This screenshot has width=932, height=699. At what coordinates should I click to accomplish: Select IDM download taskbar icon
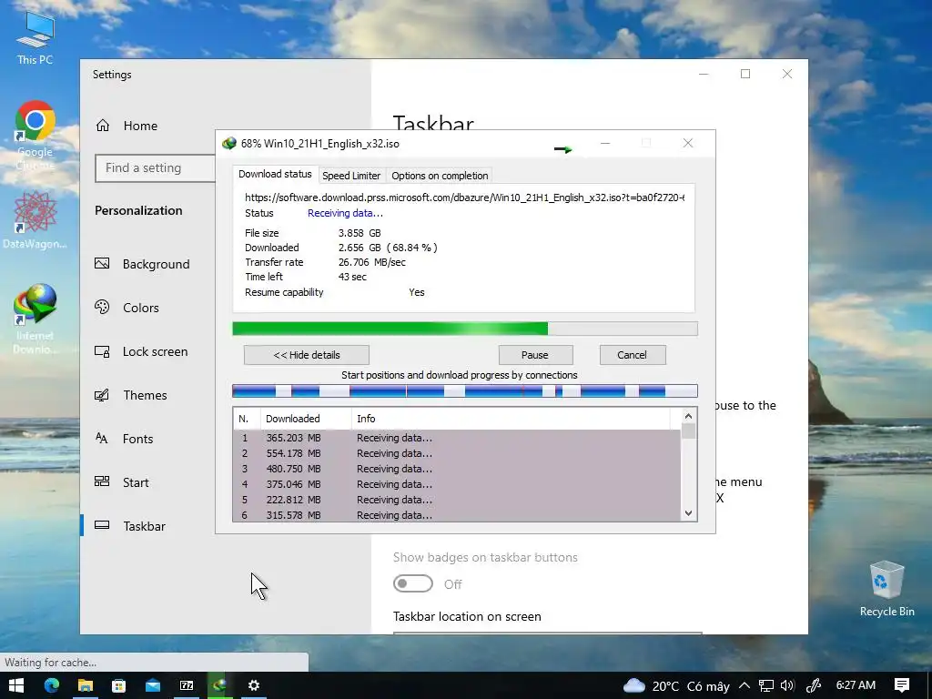tap(220, 685)
